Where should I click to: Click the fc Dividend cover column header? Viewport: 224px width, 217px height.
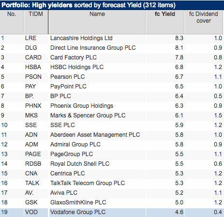(204, 22)
